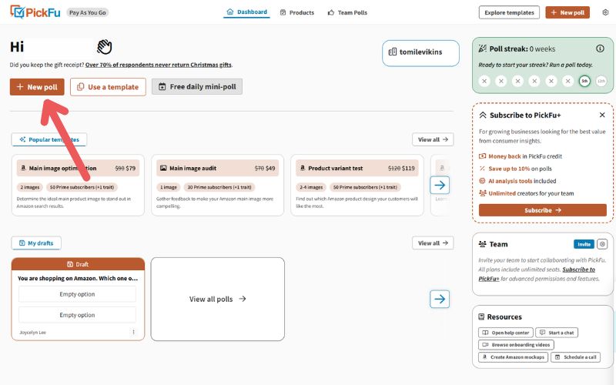
Task: Click the Pay As You Go plan badge
Action: point(88,12)
